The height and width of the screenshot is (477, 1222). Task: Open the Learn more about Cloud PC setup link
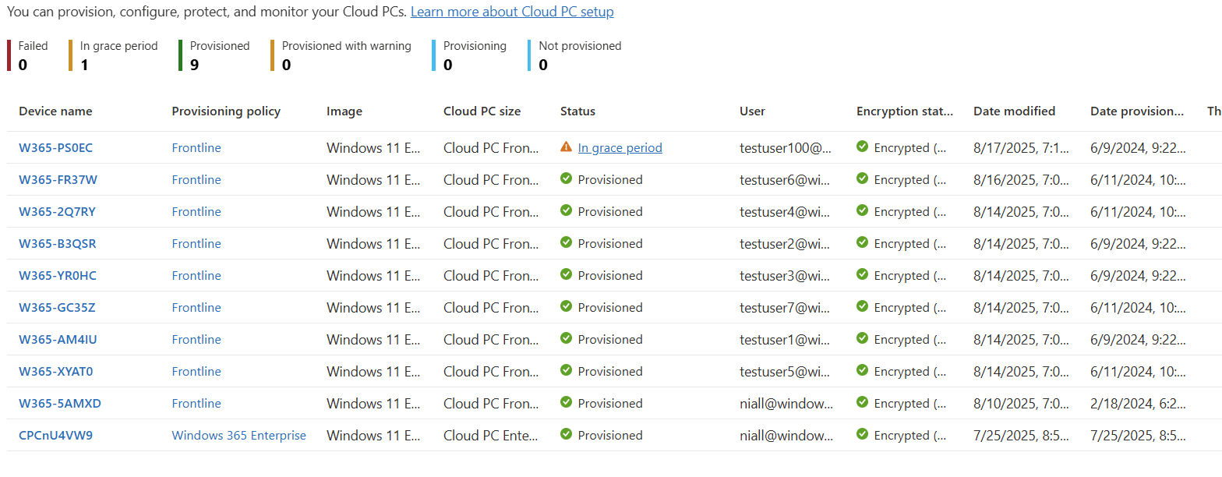coord(512,12)
